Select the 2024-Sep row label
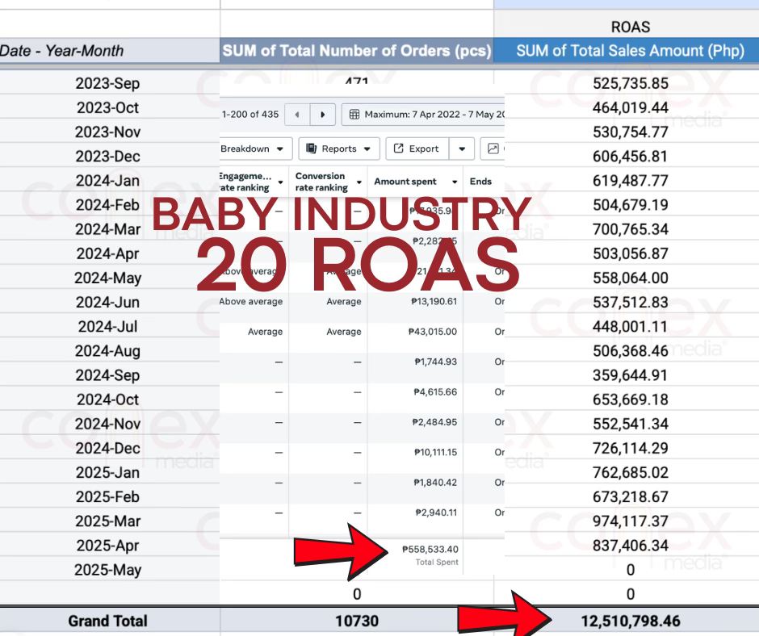This screenshot has height=636, width=759. pyautogui.click(x=107, y=375)
